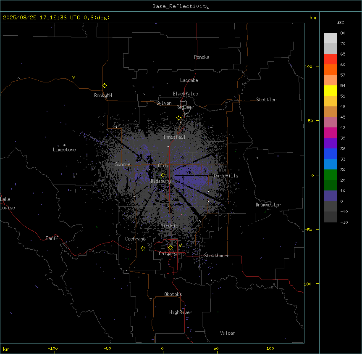
Task: Click the RockyMH label
Action: [103, 95]
